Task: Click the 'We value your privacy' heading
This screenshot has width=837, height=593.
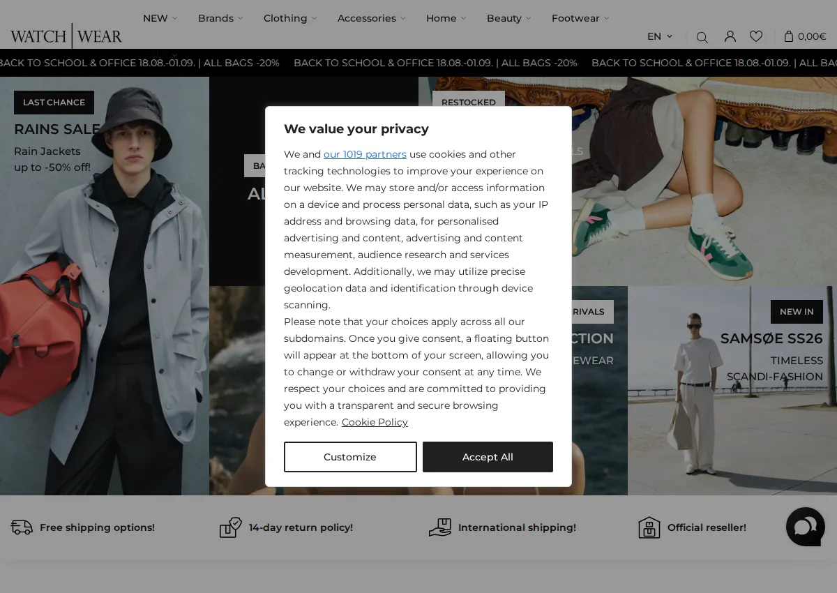Action: 356,129
